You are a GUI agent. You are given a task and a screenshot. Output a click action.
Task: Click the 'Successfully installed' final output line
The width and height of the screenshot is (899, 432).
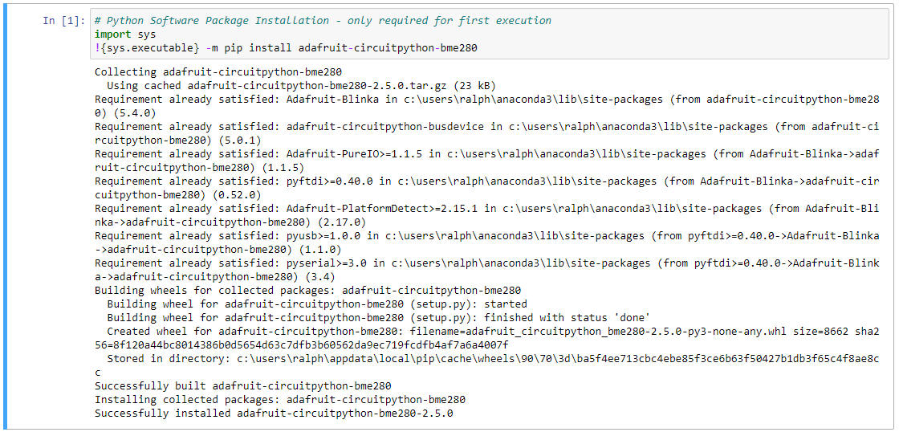pos(274,414)
